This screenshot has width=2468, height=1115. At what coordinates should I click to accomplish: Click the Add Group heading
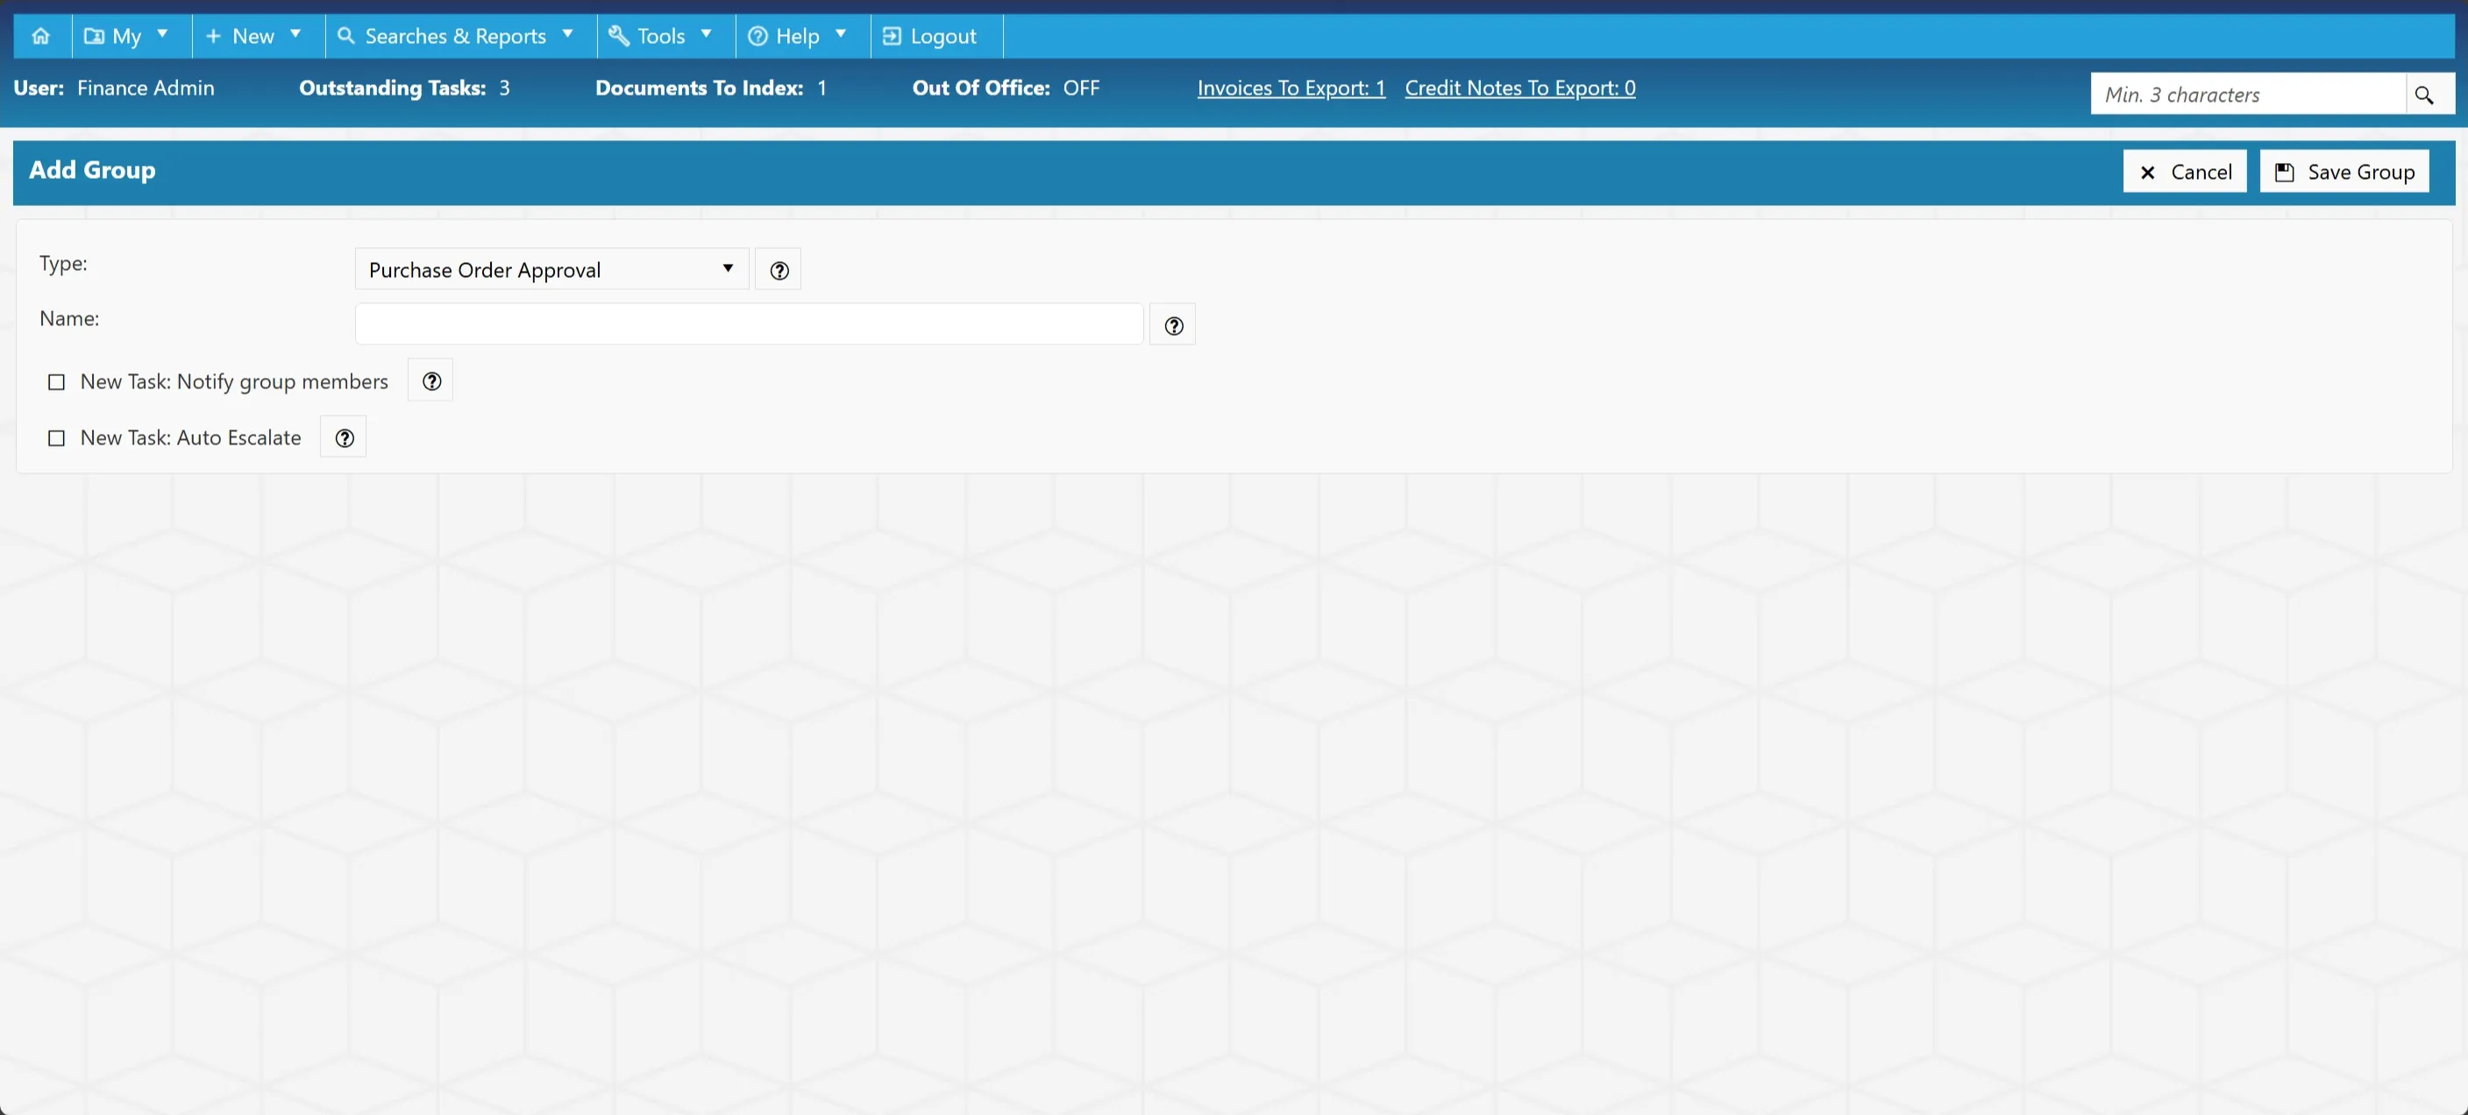tap(92, 169)
